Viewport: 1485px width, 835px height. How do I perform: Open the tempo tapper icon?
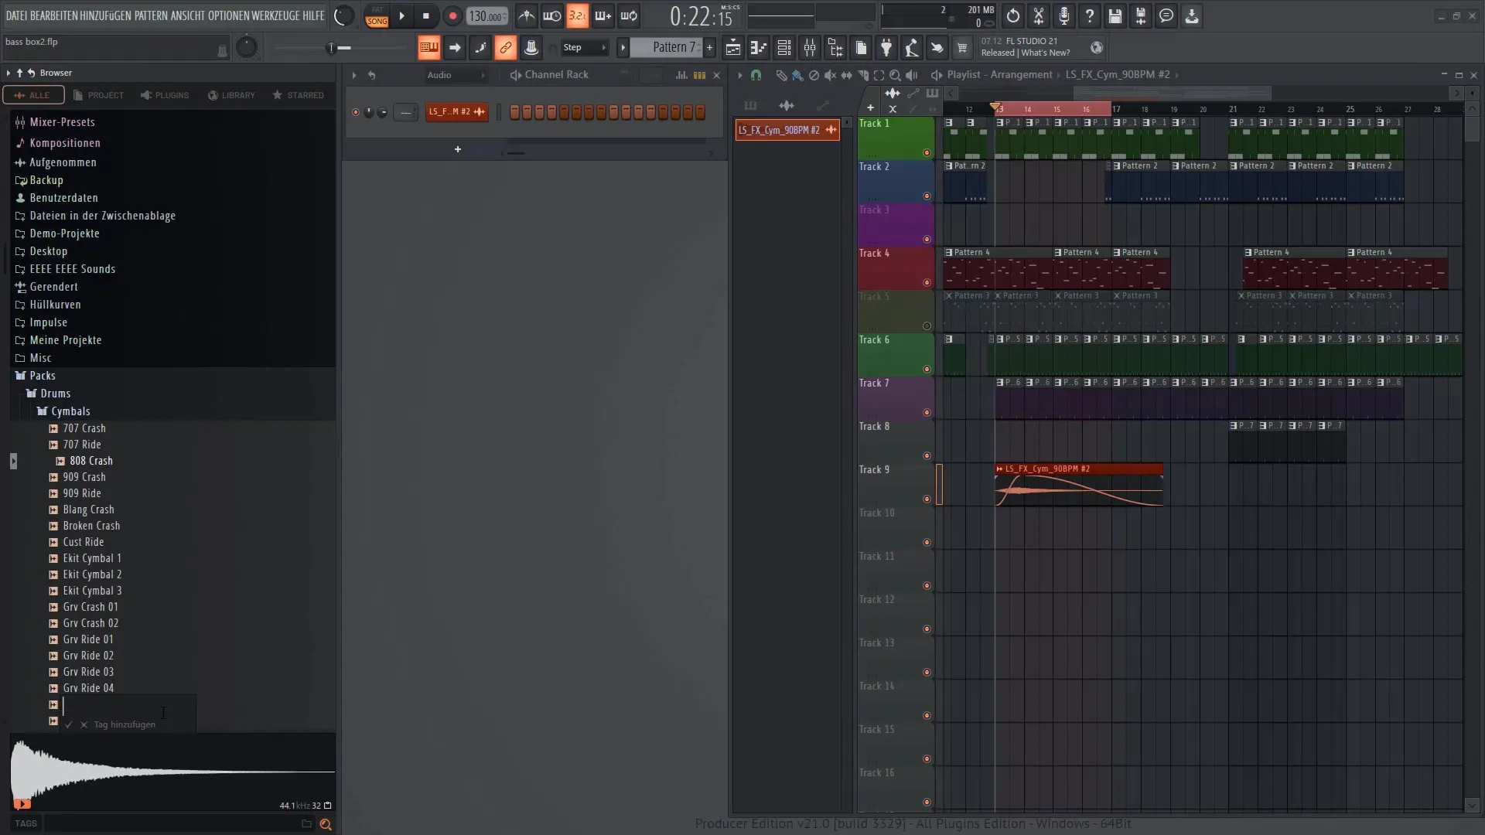click(912, 48)
